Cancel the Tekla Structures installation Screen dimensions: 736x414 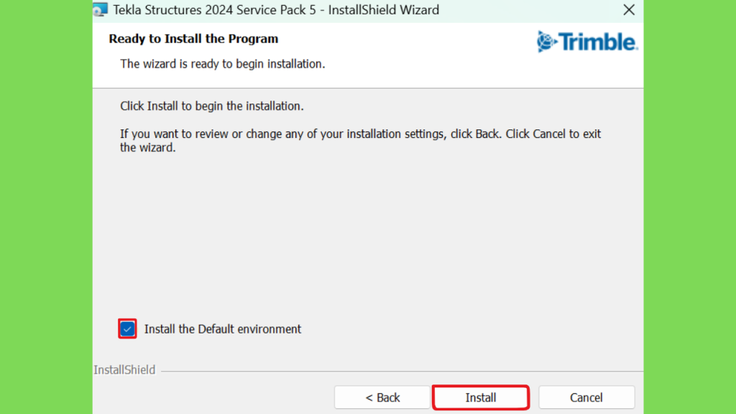point(586,397)
